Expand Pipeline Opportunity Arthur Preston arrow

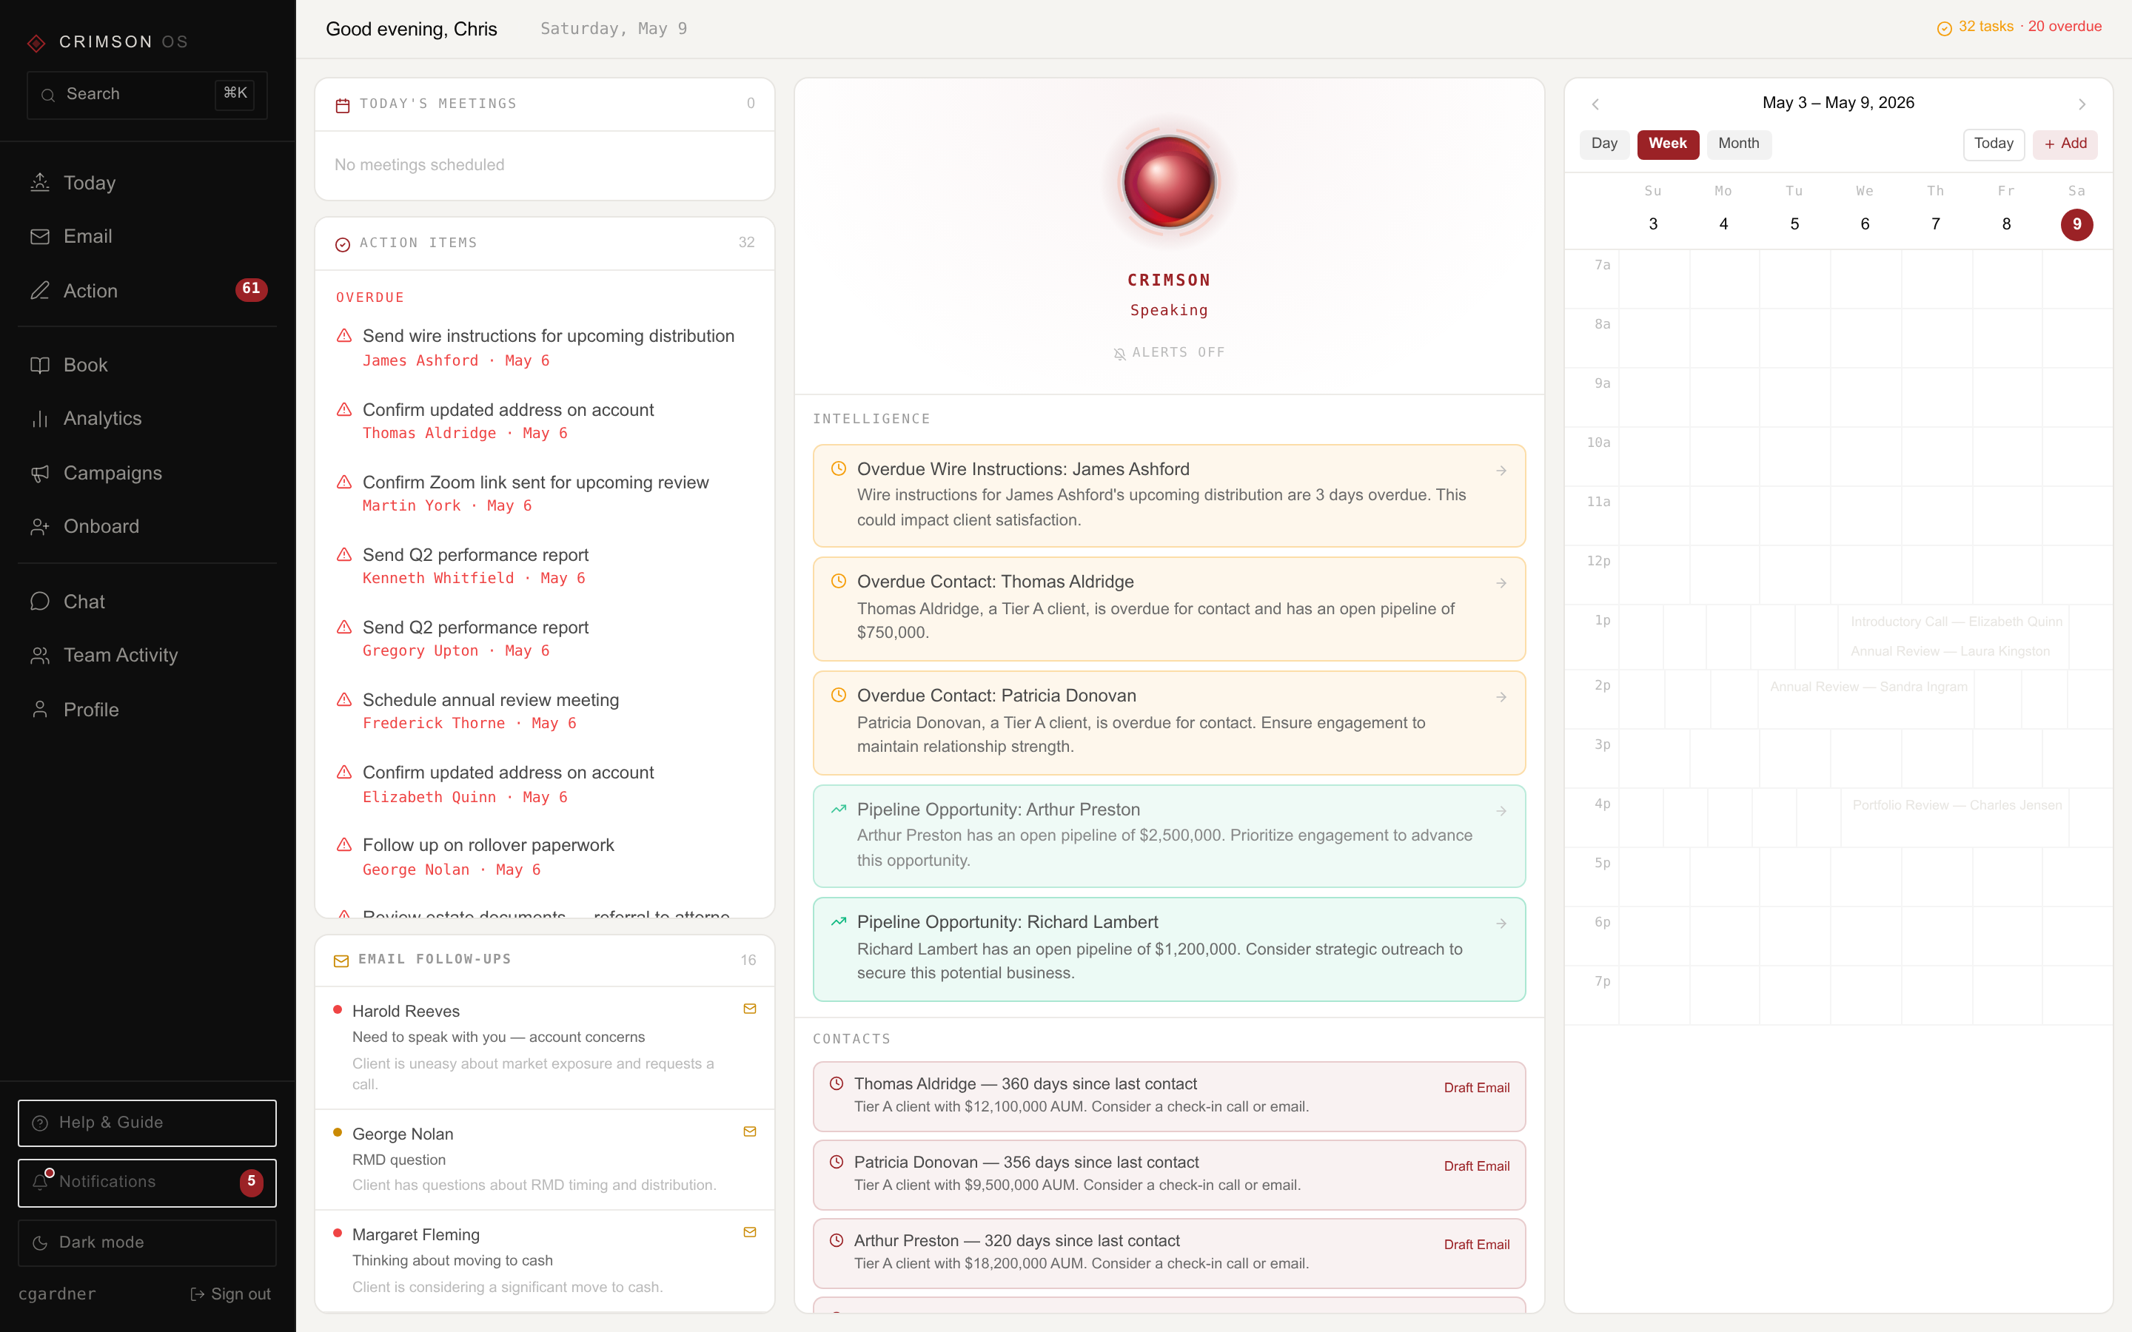coord(1501,810)
